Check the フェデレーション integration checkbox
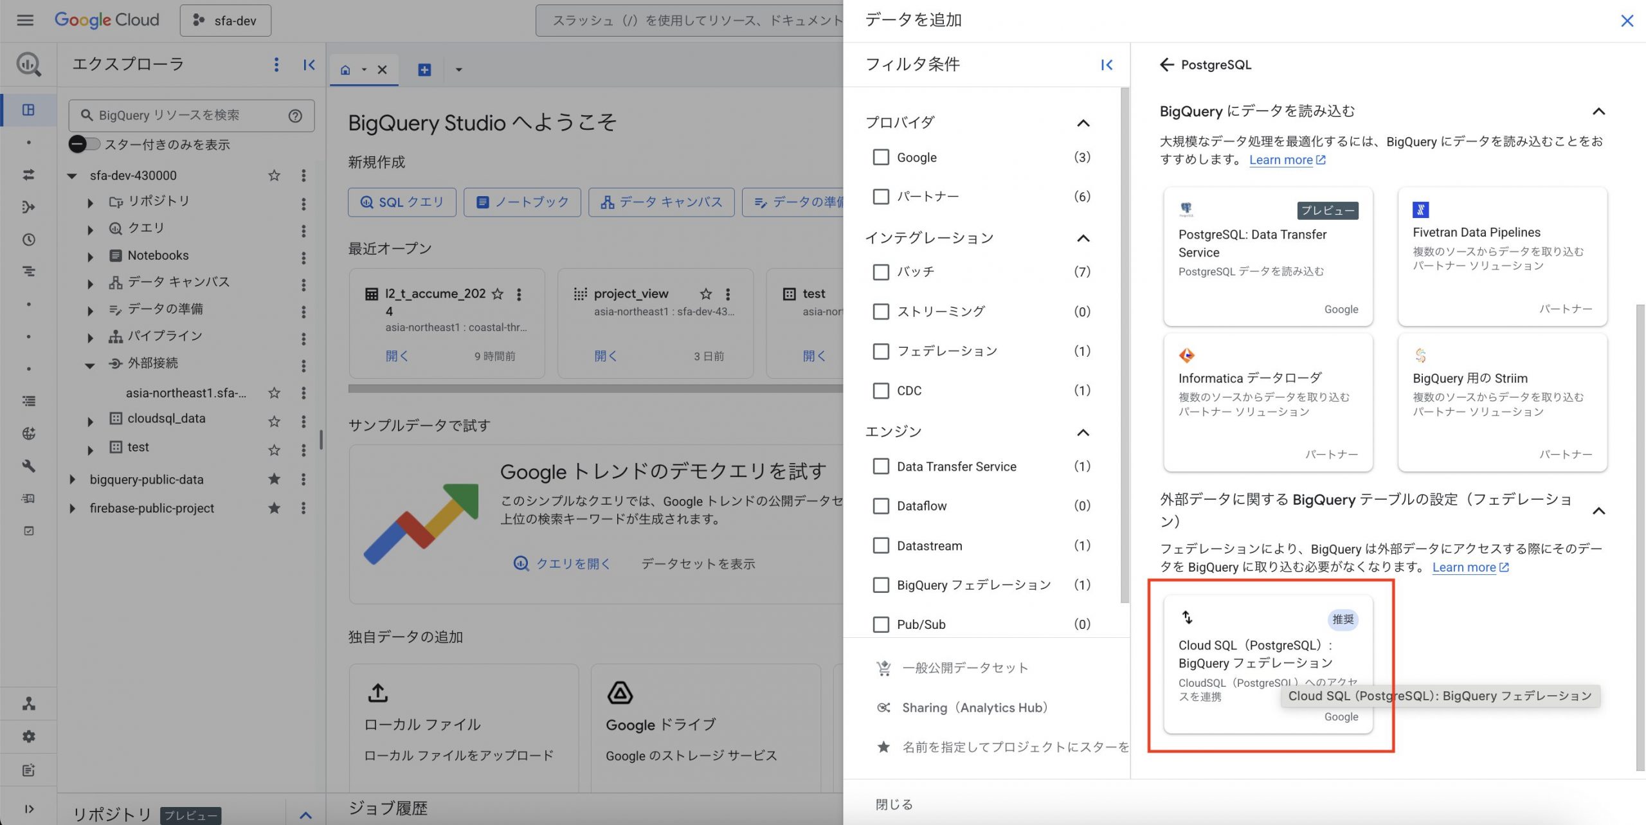 [881, 351]
